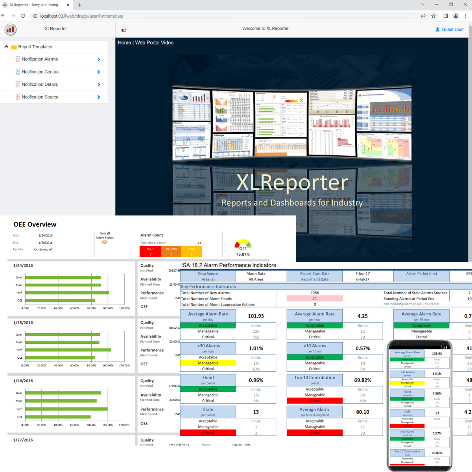Click the site information icon

point(35,16)
